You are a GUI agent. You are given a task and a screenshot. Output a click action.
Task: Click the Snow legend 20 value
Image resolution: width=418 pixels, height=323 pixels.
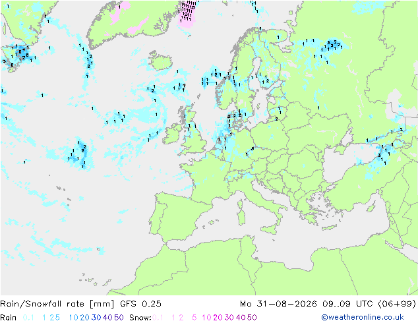pos(218,318)
